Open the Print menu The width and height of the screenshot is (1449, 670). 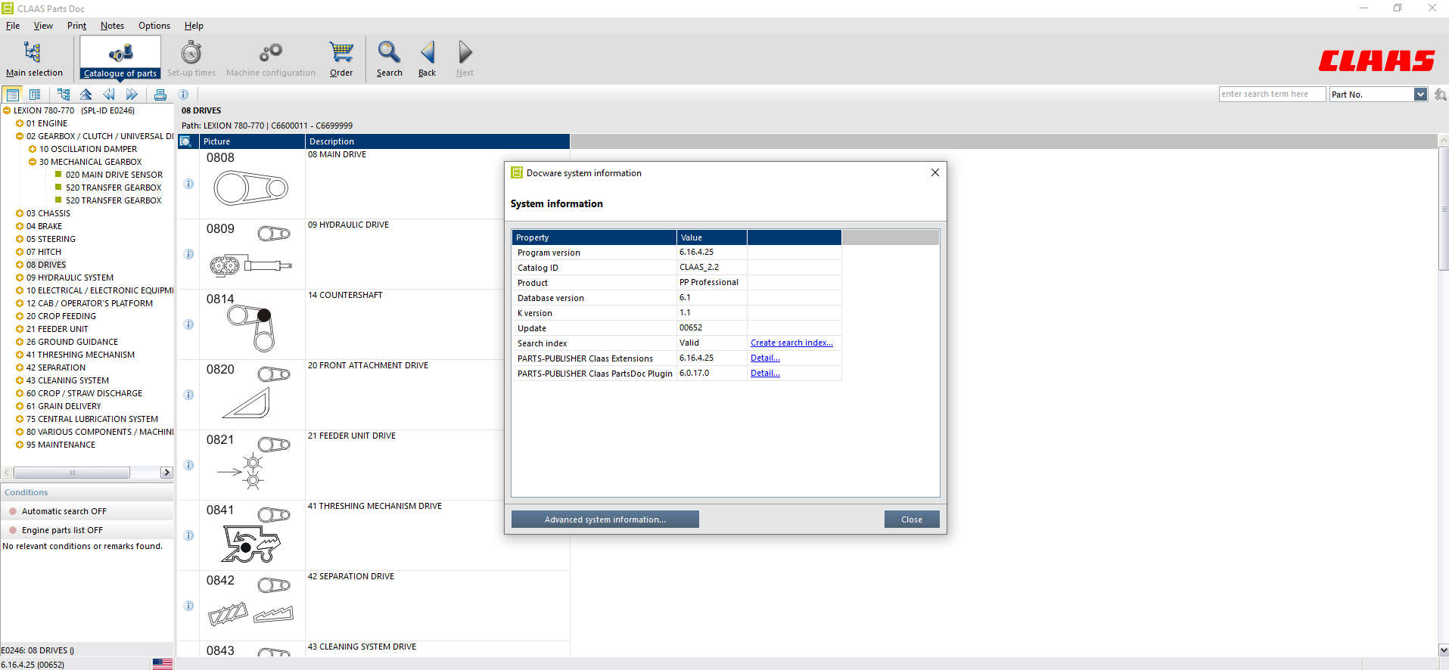76,26
